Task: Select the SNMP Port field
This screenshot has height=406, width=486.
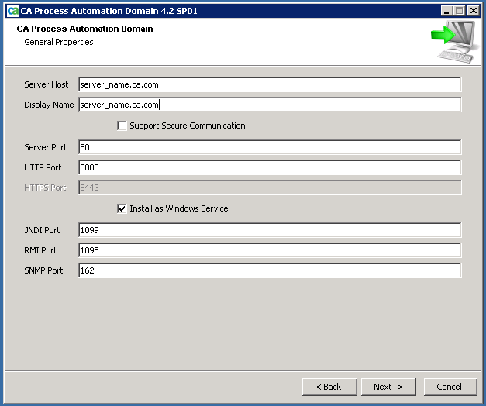Action: (270, 270)
